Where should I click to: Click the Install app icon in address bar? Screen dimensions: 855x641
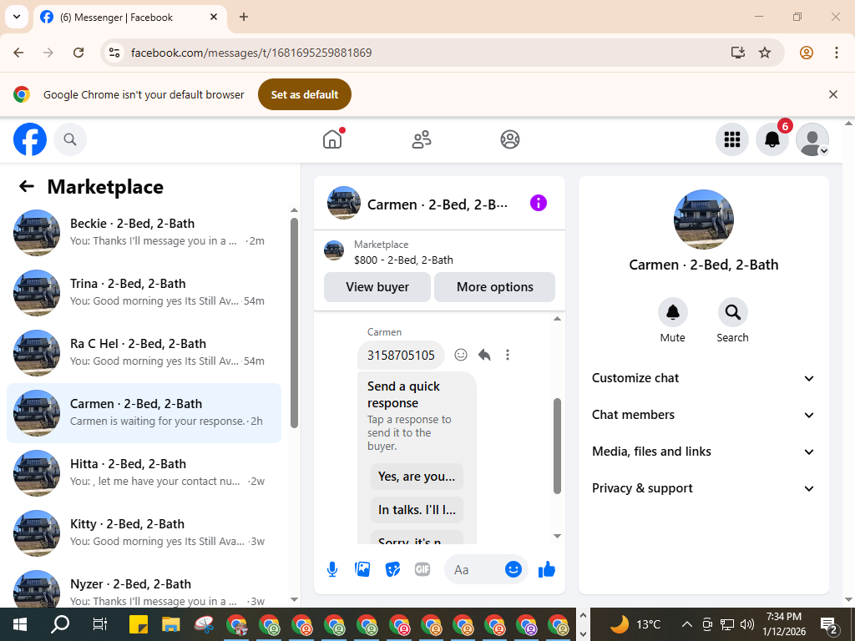pyautogui.click(x=738, y=53)
